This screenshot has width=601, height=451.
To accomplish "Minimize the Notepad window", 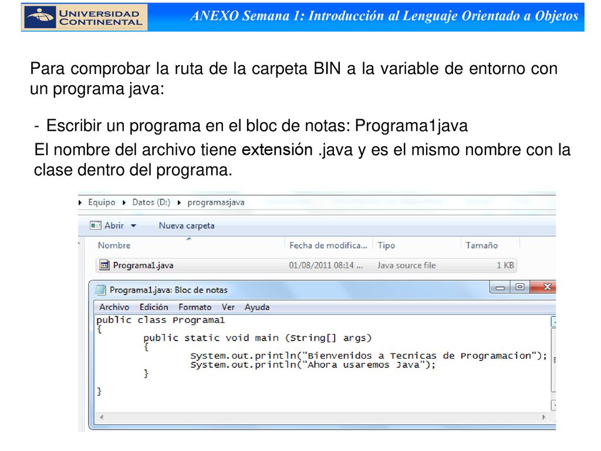I will (x=500, y=287).
